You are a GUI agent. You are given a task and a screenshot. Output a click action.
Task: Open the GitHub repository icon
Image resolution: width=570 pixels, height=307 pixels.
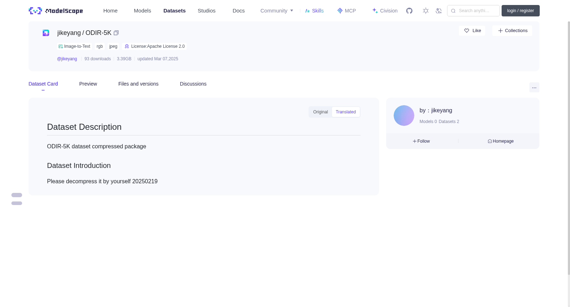(409, 11)
